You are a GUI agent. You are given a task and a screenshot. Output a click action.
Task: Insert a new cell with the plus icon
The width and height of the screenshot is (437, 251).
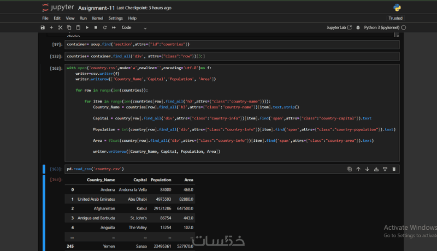point(51,27)
